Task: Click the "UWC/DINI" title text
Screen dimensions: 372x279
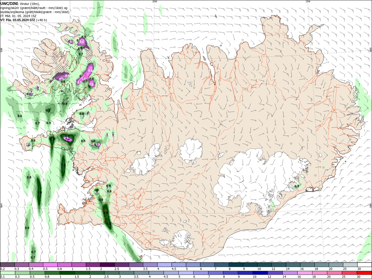Action: (x=9, y=3)
